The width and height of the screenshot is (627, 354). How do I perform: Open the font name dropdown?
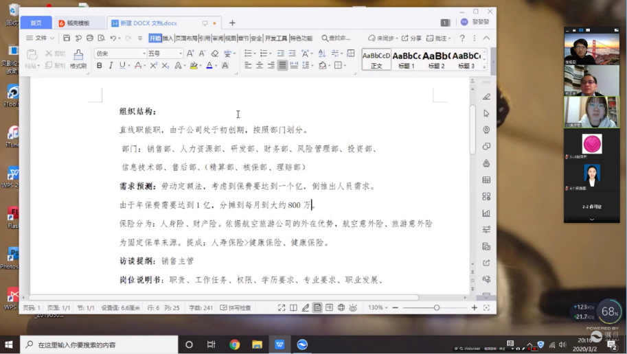pos(120,54)
